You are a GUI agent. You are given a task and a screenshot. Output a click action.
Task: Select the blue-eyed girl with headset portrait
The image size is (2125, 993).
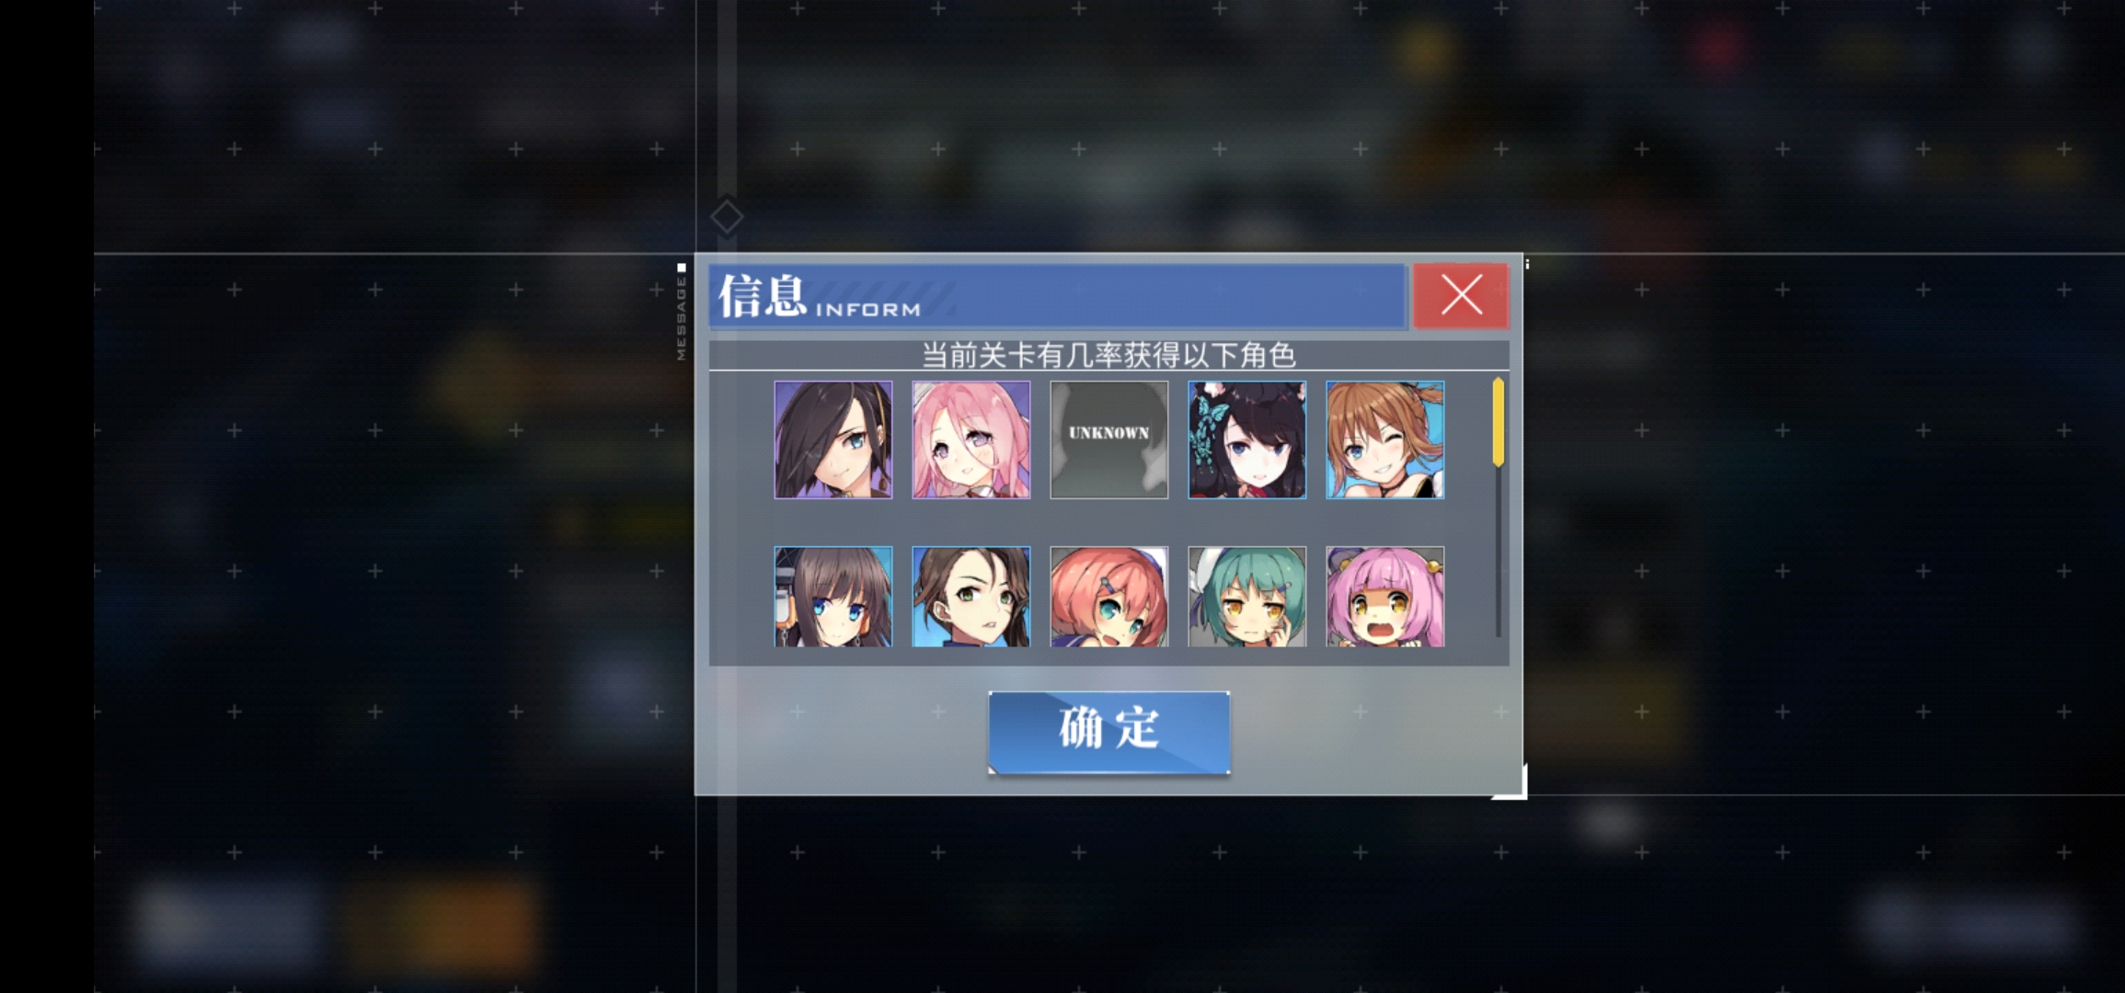833,597
